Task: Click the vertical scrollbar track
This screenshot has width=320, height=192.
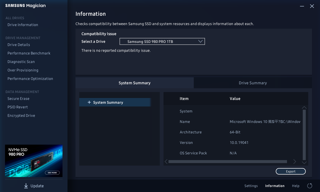Action: (x=304, y=135)
